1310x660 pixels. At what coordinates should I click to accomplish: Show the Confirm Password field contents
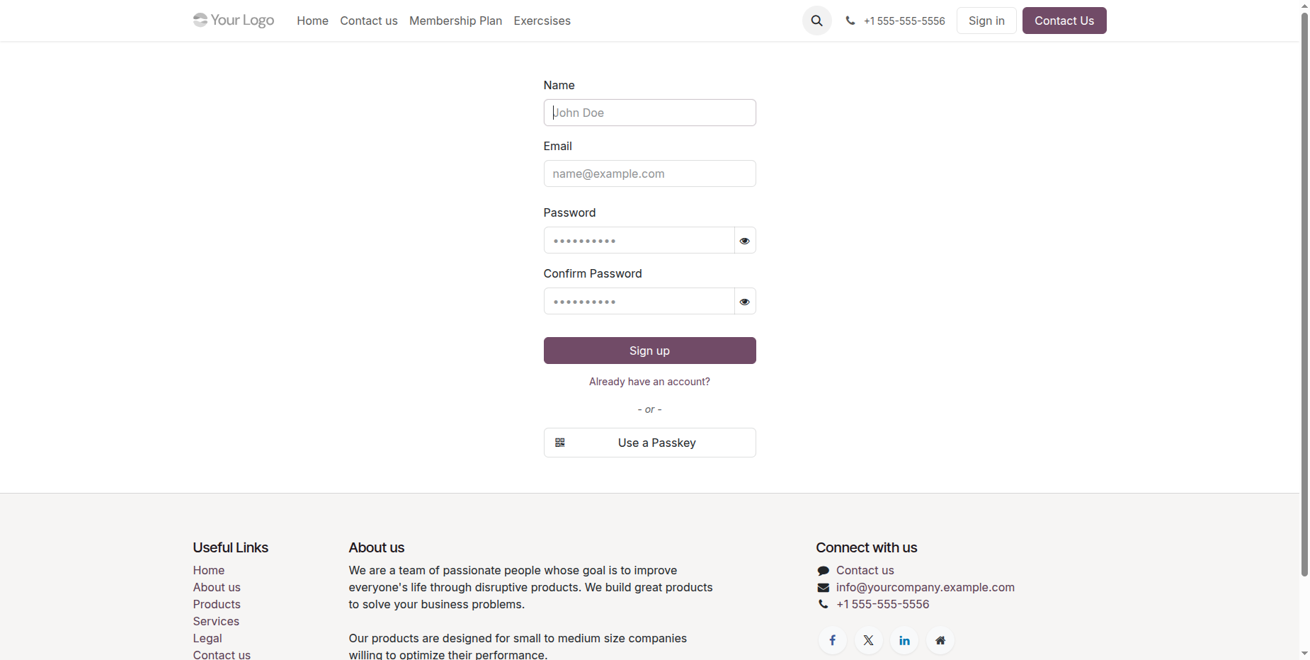[x=744, y=301]
